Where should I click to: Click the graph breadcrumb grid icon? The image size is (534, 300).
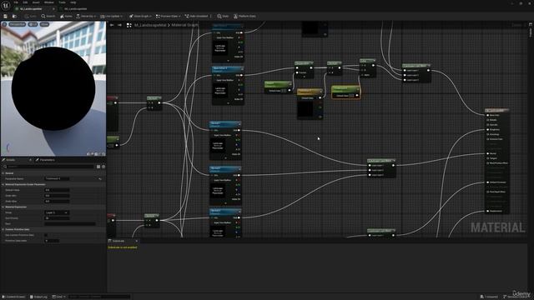[129, 25]
